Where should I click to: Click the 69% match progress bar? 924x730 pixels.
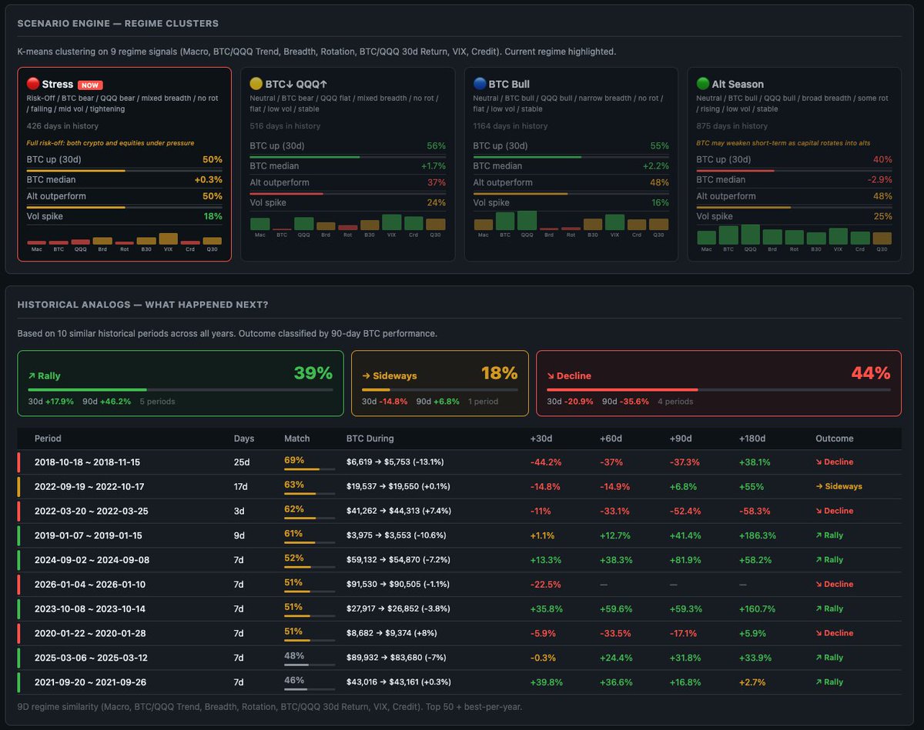point(310,469)
